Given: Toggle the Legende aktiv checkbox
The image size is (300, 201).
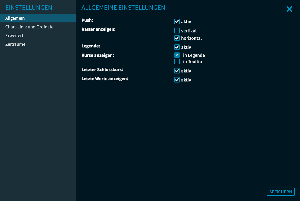Looking at the screenshot, I should 177,47.
